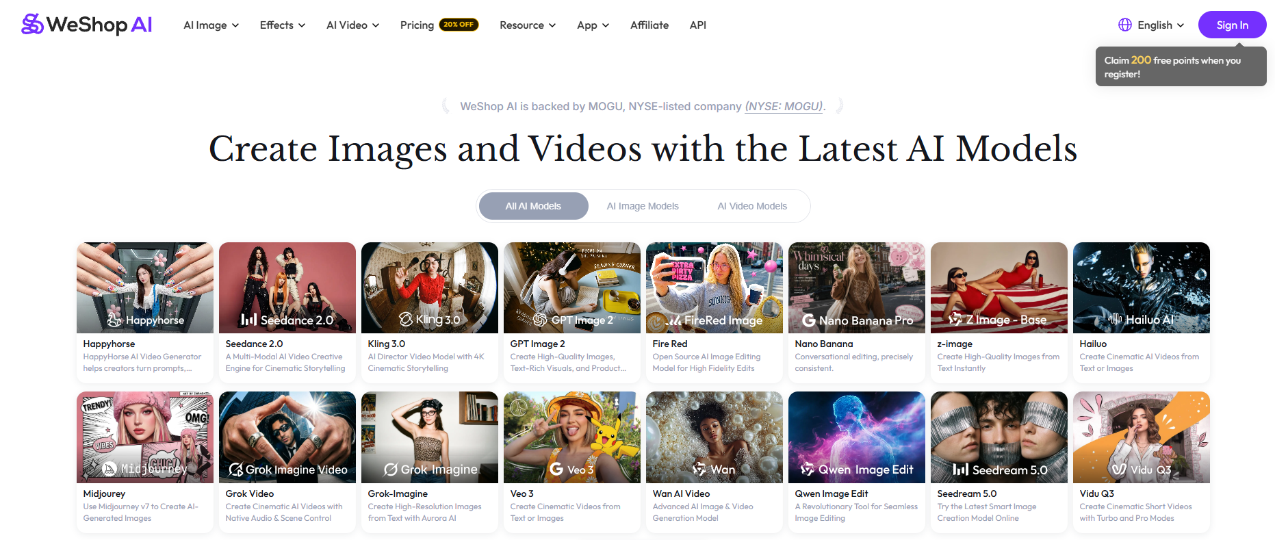Open the GPT Image 2 title link
Screen dimensions: 1275x540
coord(538,344)
